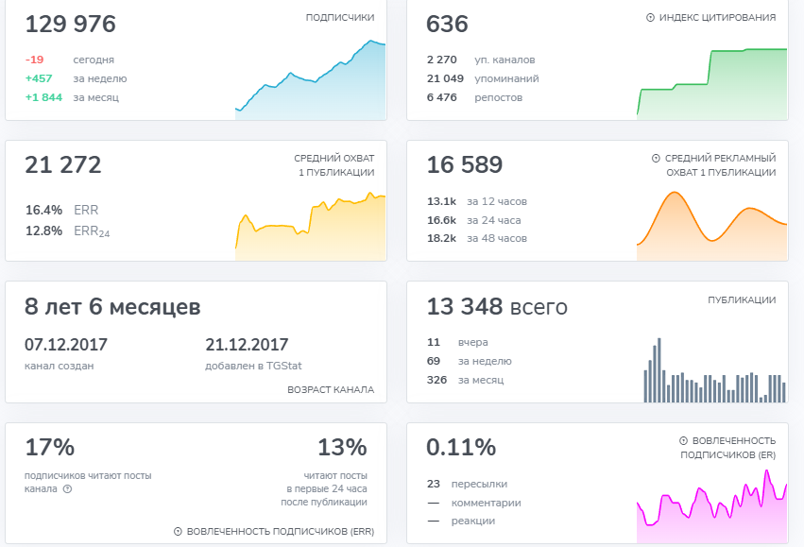Open the 'уп. каналов' mentions row
Viewport: 804px width, 547px height.
pos(481,60)
